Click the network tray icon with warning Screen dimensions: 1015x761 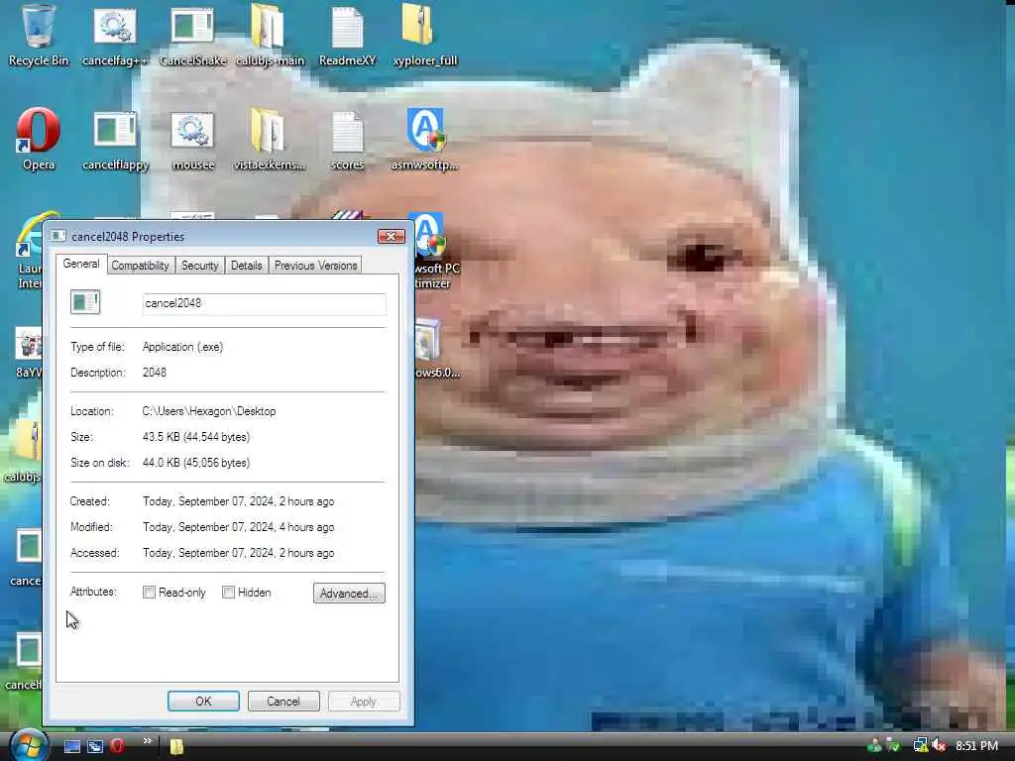tap(920, 745)
